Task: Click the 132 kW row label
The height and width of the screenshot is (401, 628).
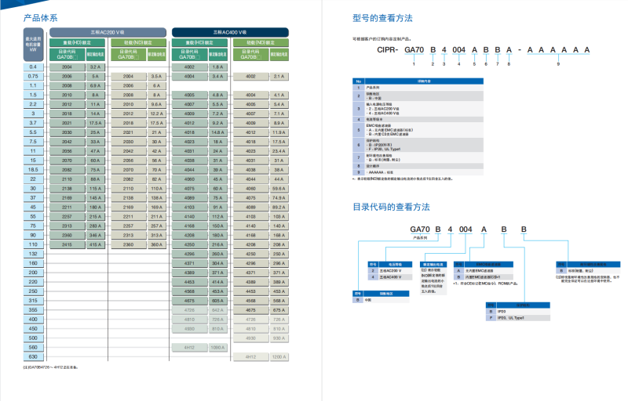Action: click(x=33, y=254)
